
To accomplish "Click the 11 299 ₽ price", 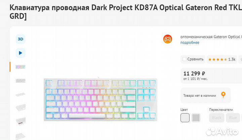I will pos(194,74).
